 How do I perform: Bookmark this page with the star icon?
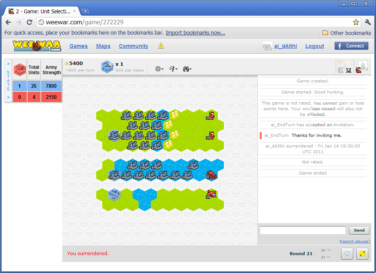point(356,22)
